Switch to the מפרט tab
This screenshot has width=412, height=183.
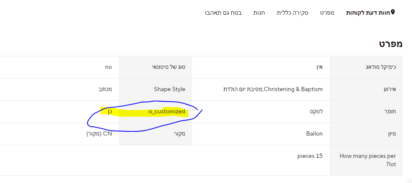(x=327, y=13)
